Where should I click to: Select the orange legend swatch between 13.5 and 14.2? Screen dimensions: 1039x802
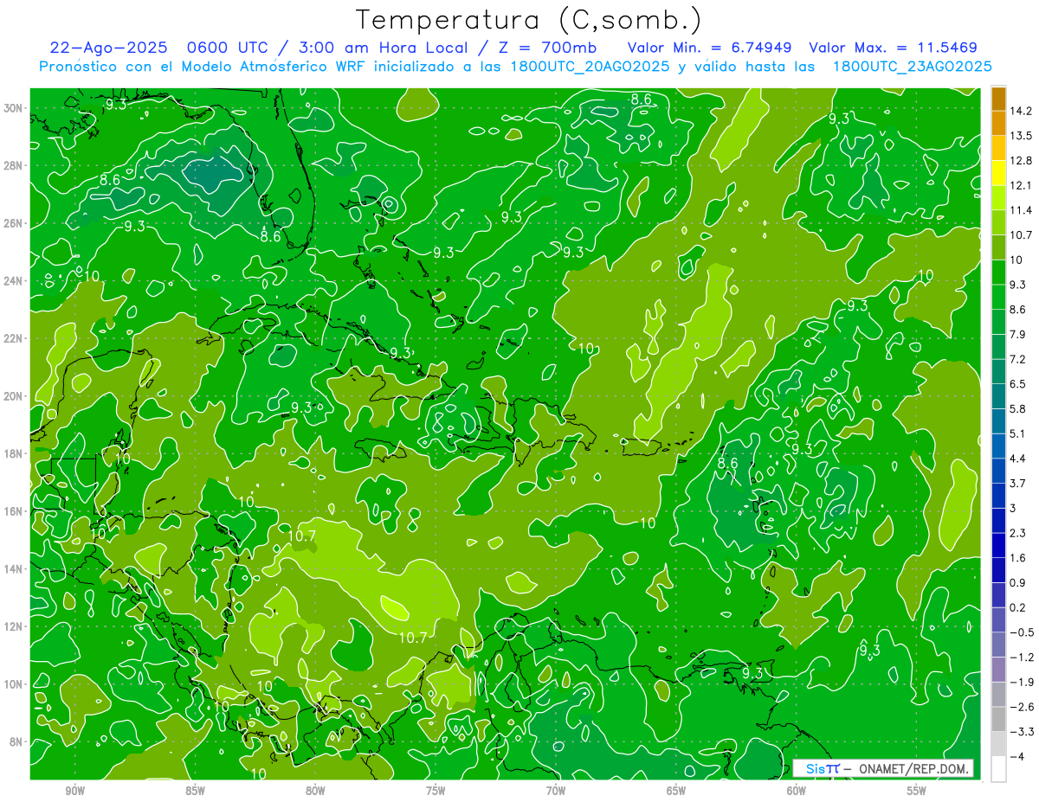pos(998,124)
